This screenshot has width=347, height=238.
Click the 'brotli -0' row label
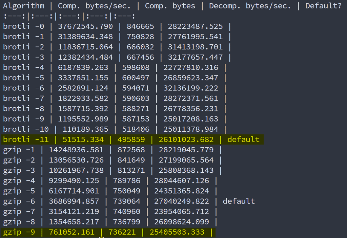coord(24,26)
